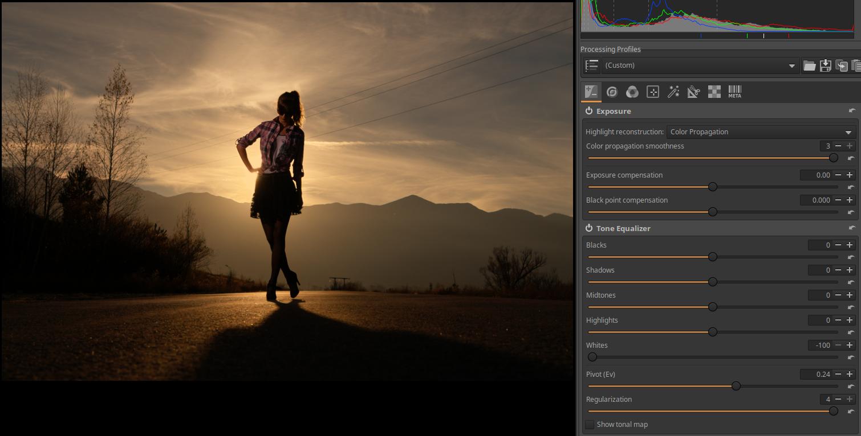861x436 pixels.
Task: Select the Exposure tab with plus-minus icon
Action: coord(591,92)
